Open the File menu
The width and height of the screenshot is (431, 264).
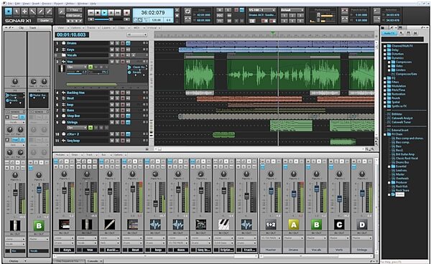tap(10, 4)
